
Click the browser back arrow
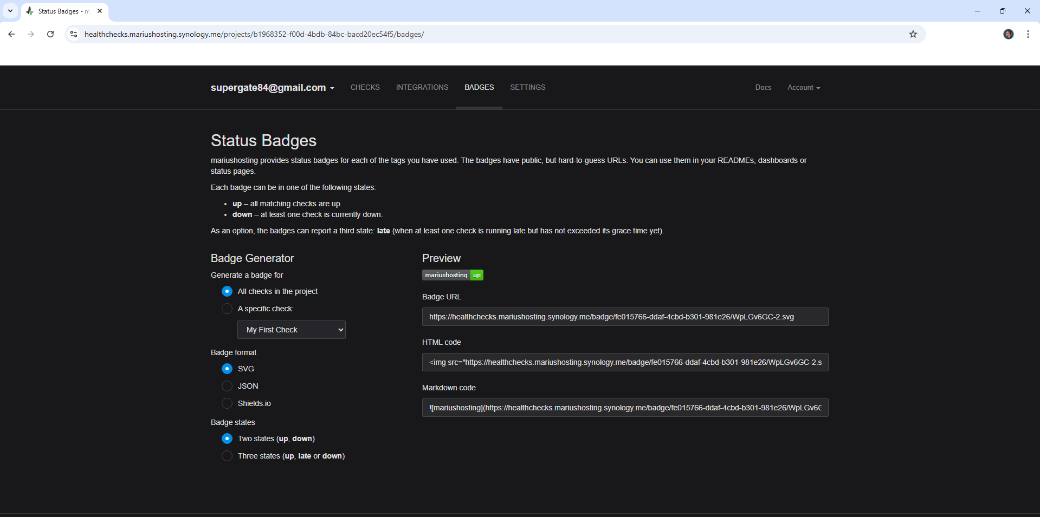click(x=11, y=34)
